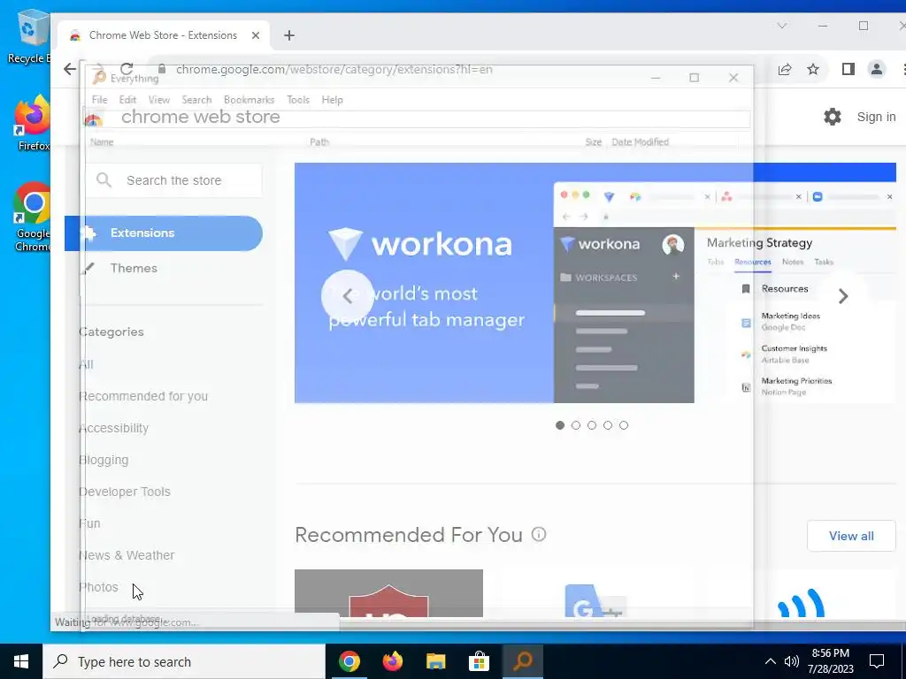Open the Search menu in Everything
Viewport: 906px width, 679px height.
click(196, 100)
